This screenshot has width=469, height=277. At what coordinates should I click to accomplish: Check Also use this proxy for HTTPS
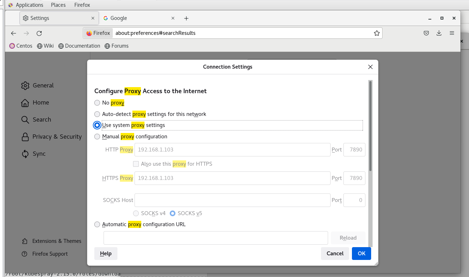[x=136, y=164]
